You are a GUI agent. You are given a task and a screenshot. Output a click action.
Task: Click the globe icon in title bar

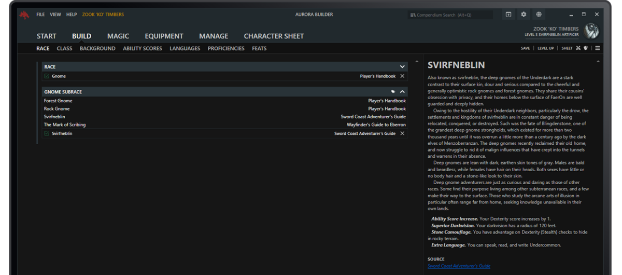[x=539, y=15]
